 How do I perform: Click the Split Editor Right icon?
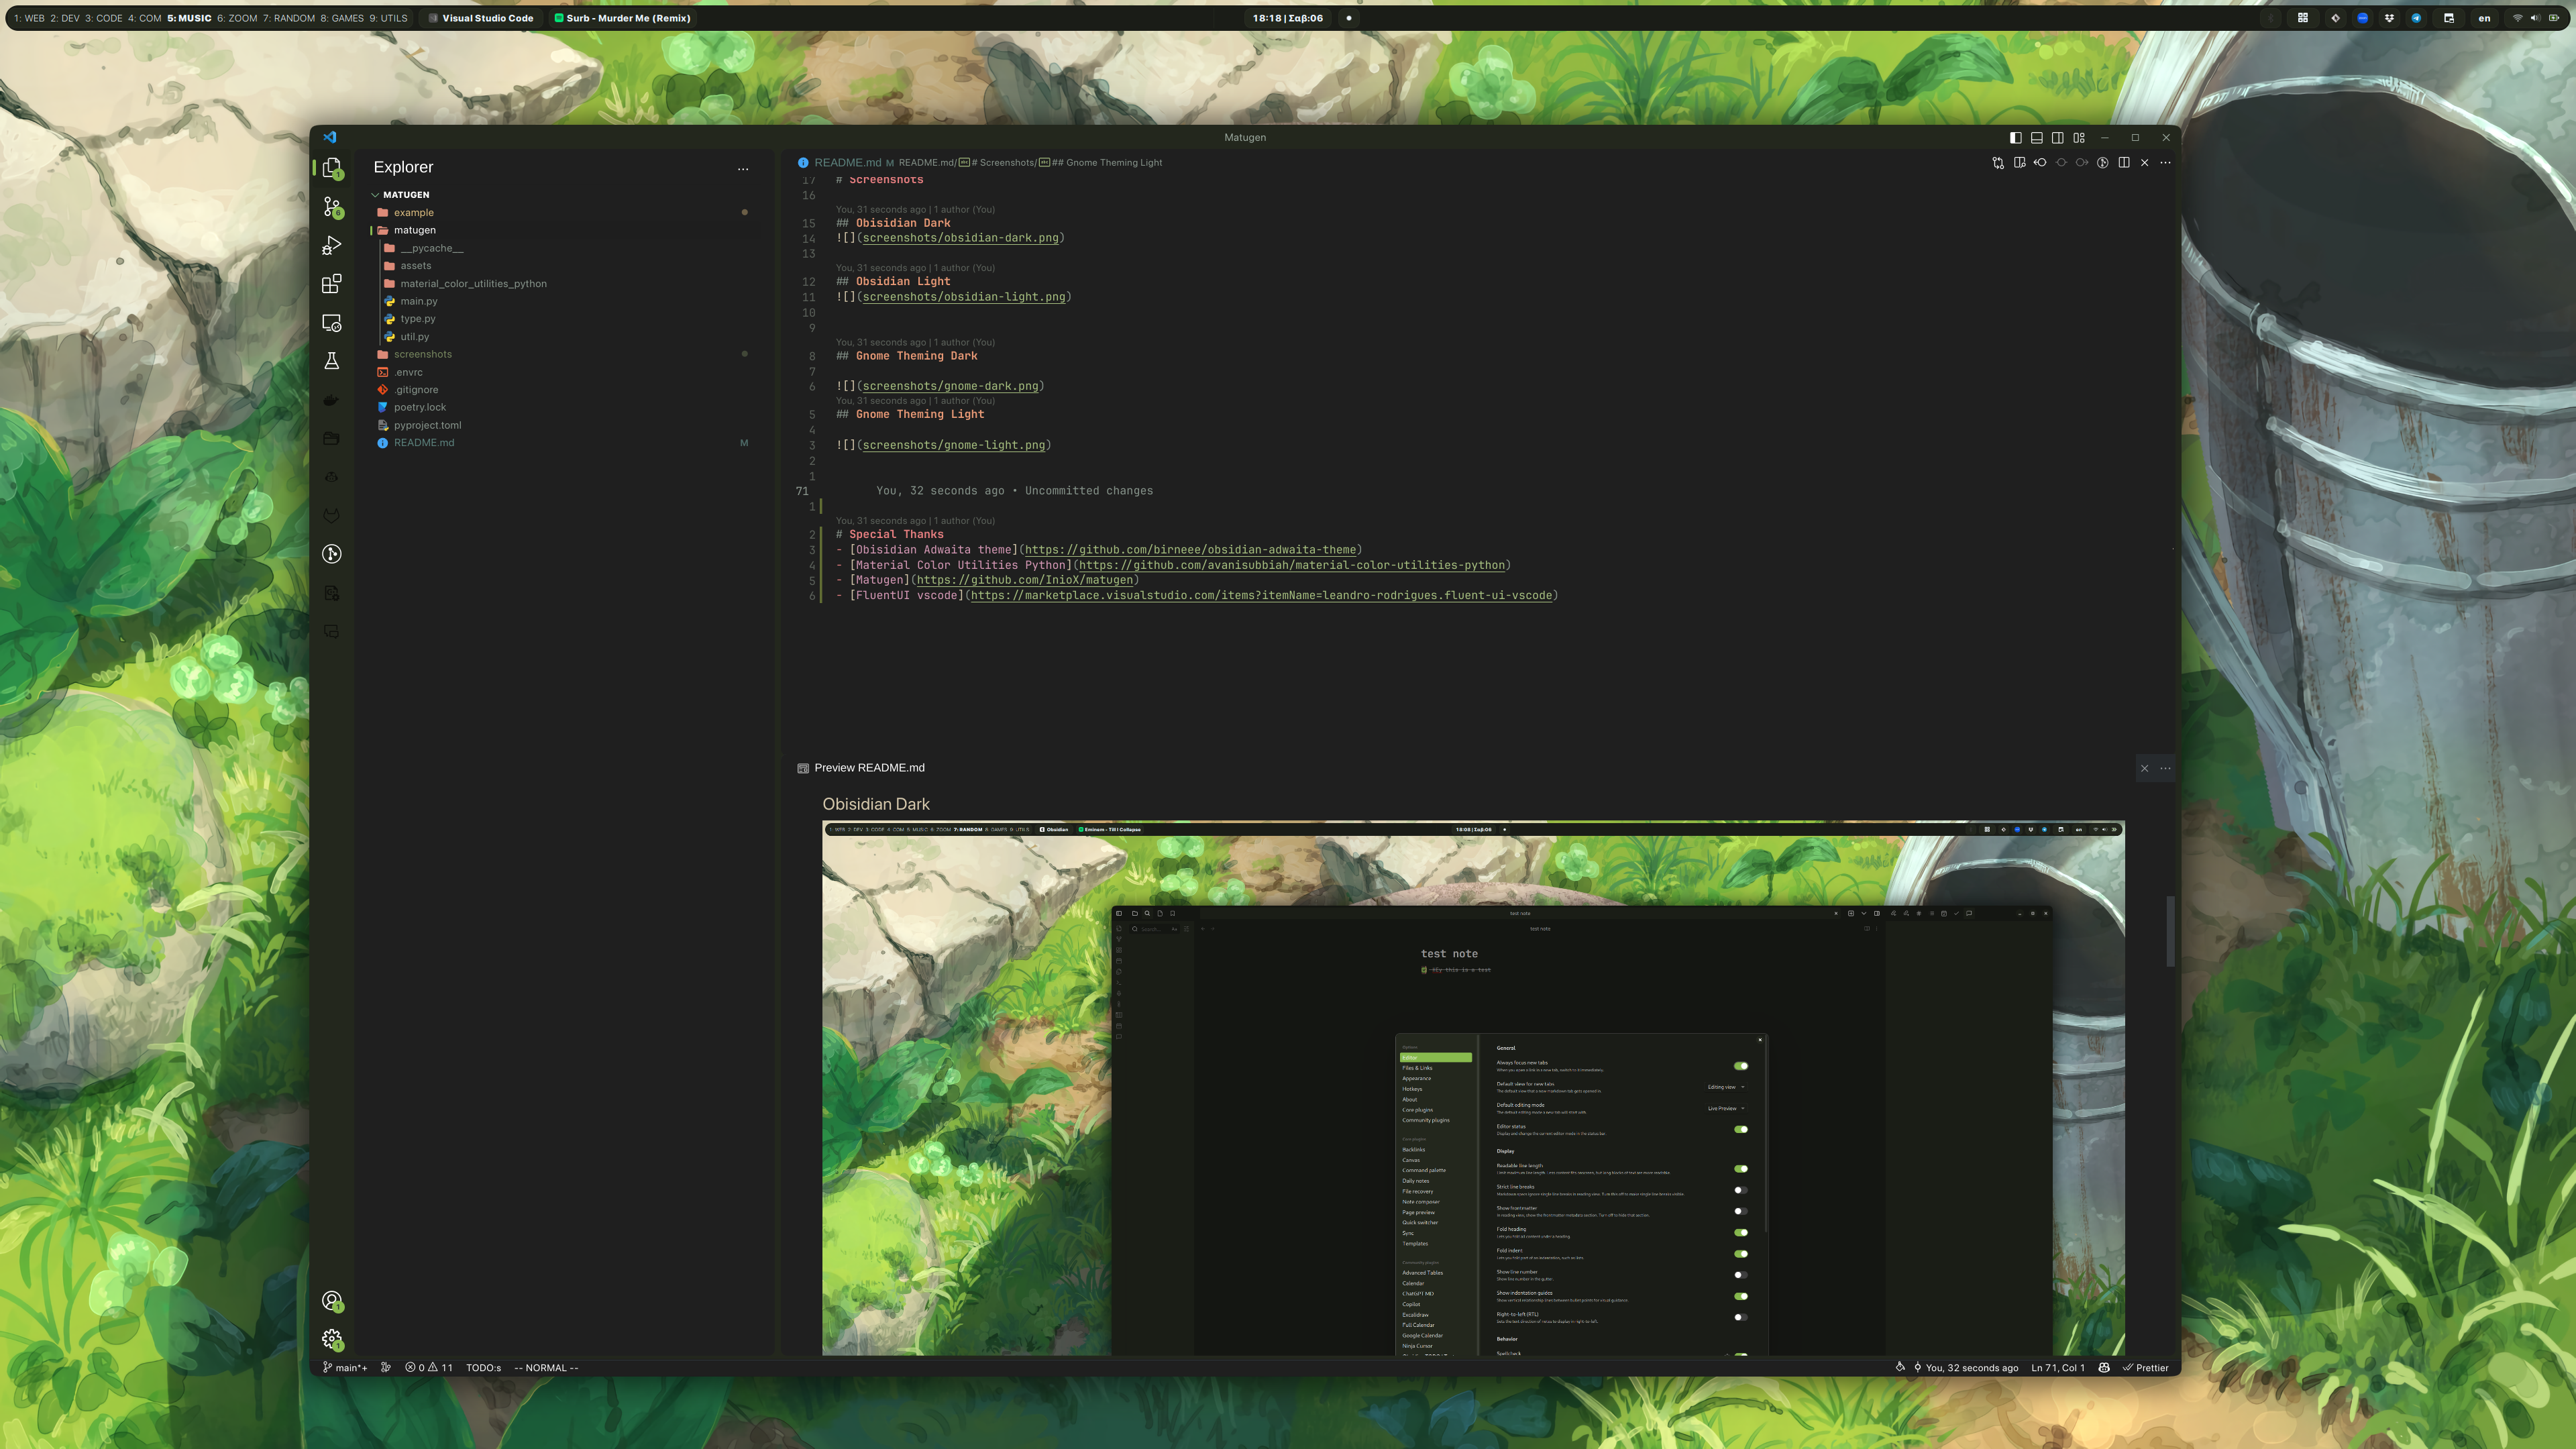pyautogui.click(x=2123, y=163)
